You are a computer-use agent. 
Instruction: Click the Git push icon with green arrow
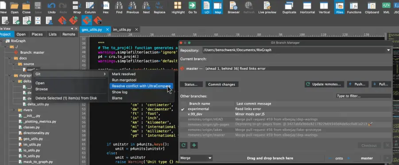point(74,20)
